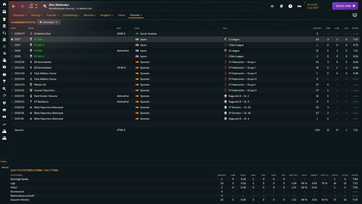Screen dimensions: 362x204
Task: Expand the Statistiken view dropdown
Action: pos(49,22)
